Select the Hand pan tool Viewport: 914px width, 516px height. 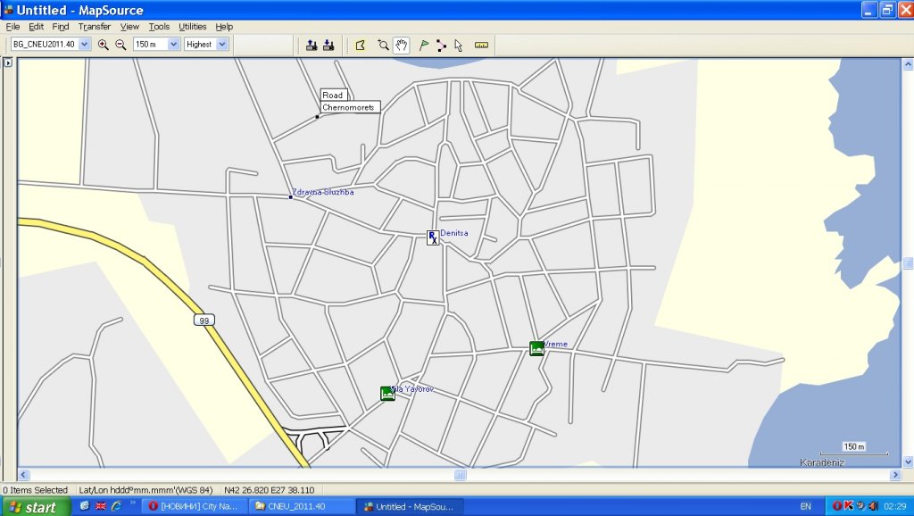(402, 45)
